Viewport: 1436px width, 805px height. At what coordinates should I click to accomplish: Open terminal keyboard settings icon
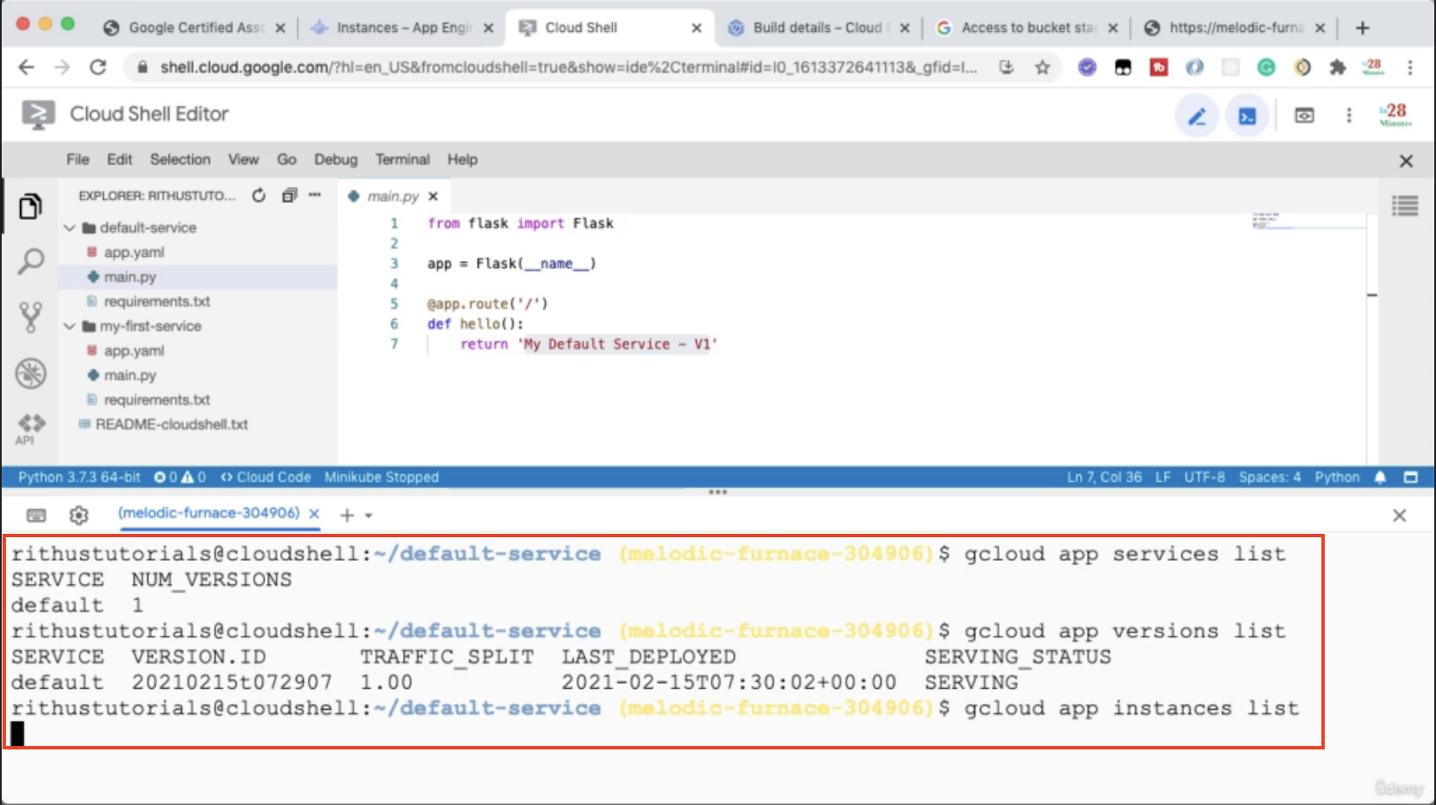coord(36,514)
